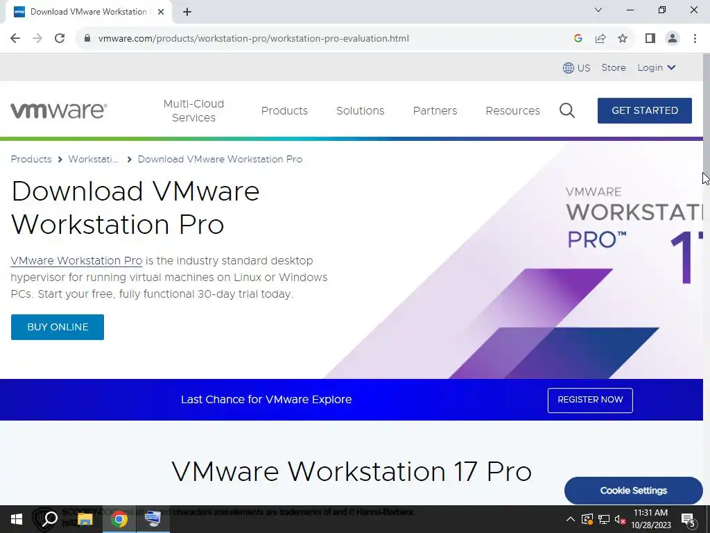Click the GET STARTED button

[645, 110]
